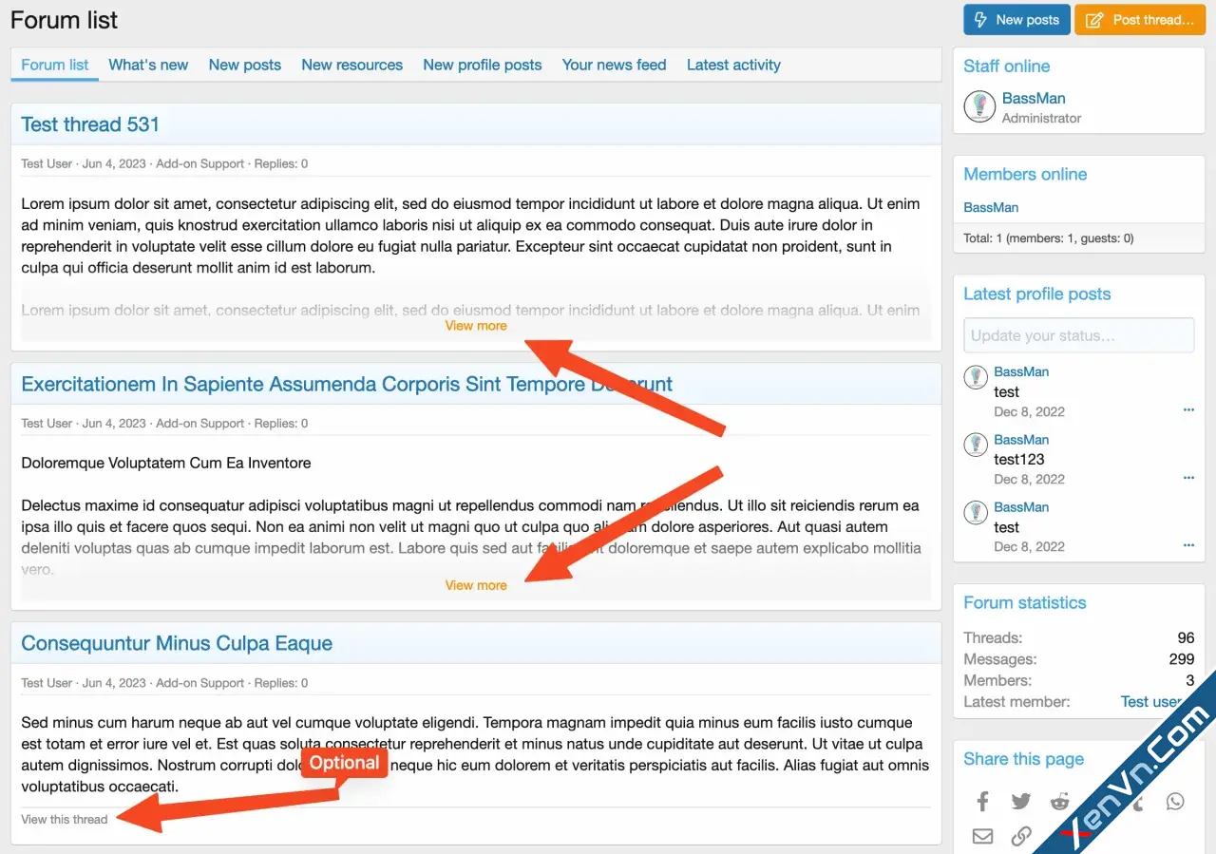Open the View this thread link

(65, 819)
